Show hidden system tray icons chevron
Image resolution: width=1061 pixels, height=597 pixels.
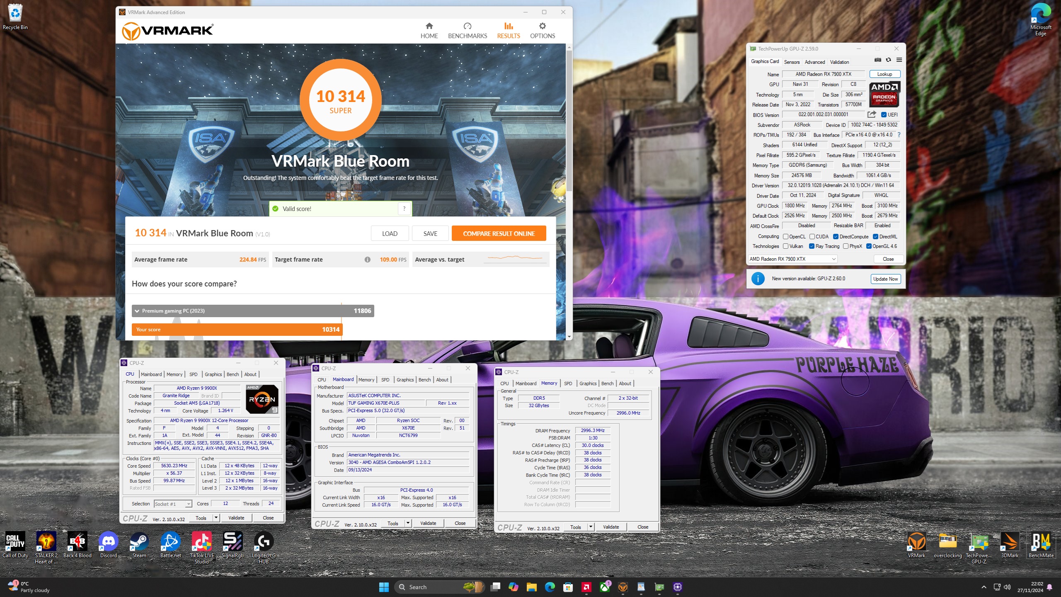coord(983,587)
